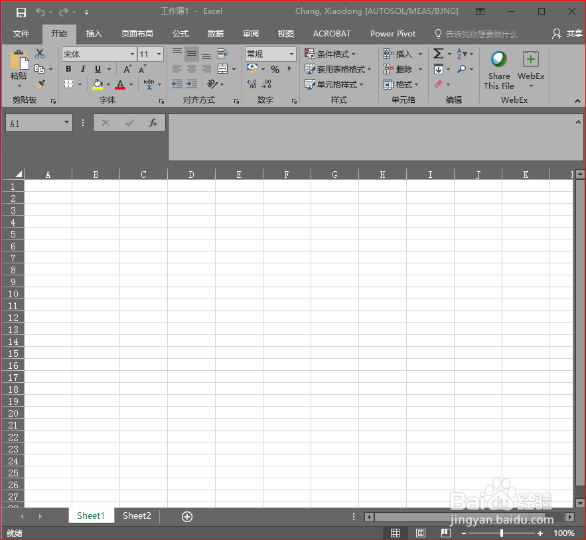Open the fill color bucket icon
This screenshot has height=540, width=586.
tap(98, 84)
